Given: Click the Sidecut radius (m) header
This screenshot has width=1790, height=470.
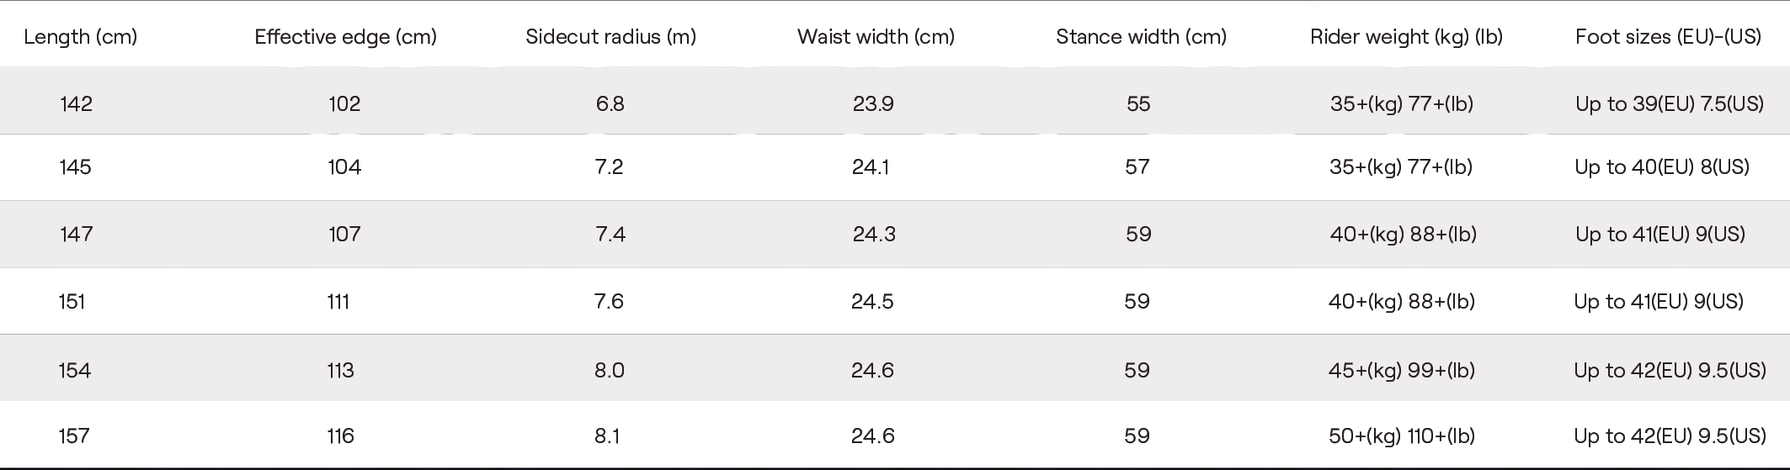Looking at the screenshot, I should click(x=611, y=37).
